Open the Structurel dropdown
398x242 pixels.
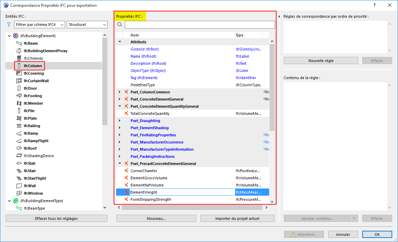click(87, 25)
